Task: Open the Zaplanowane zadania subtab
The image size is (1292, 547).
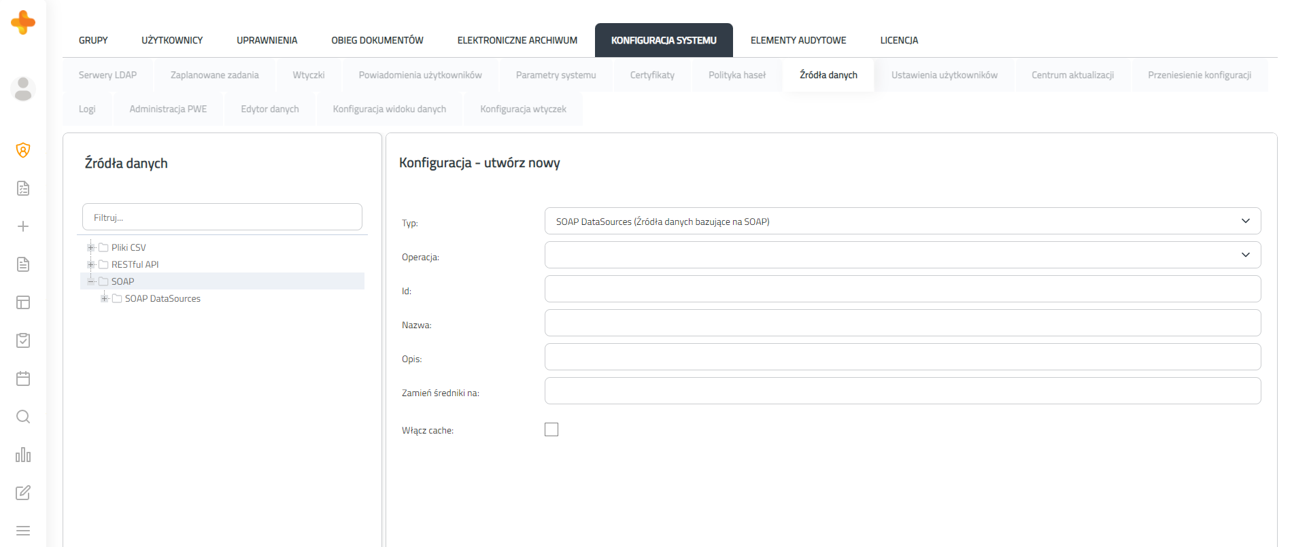Action: tap(215, 75)
